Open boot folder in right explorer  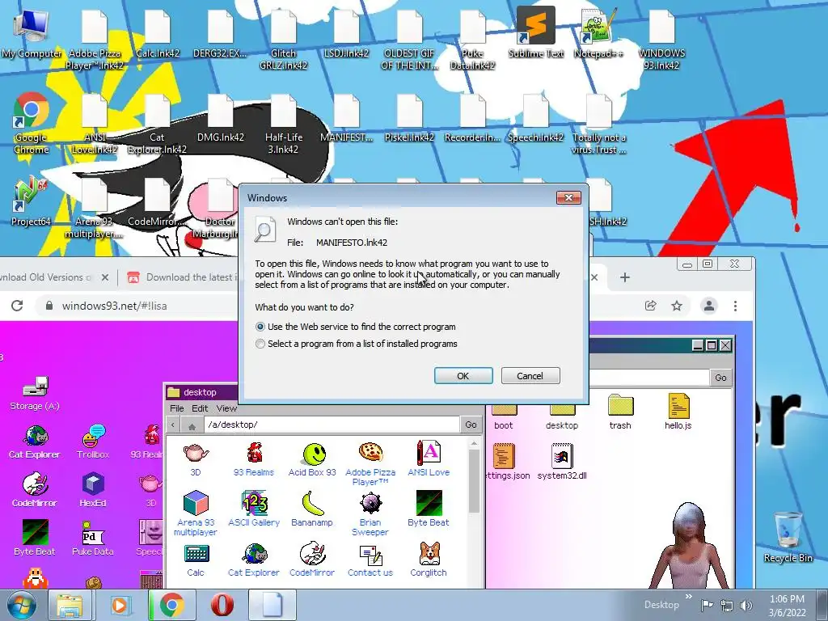(504, 417)
